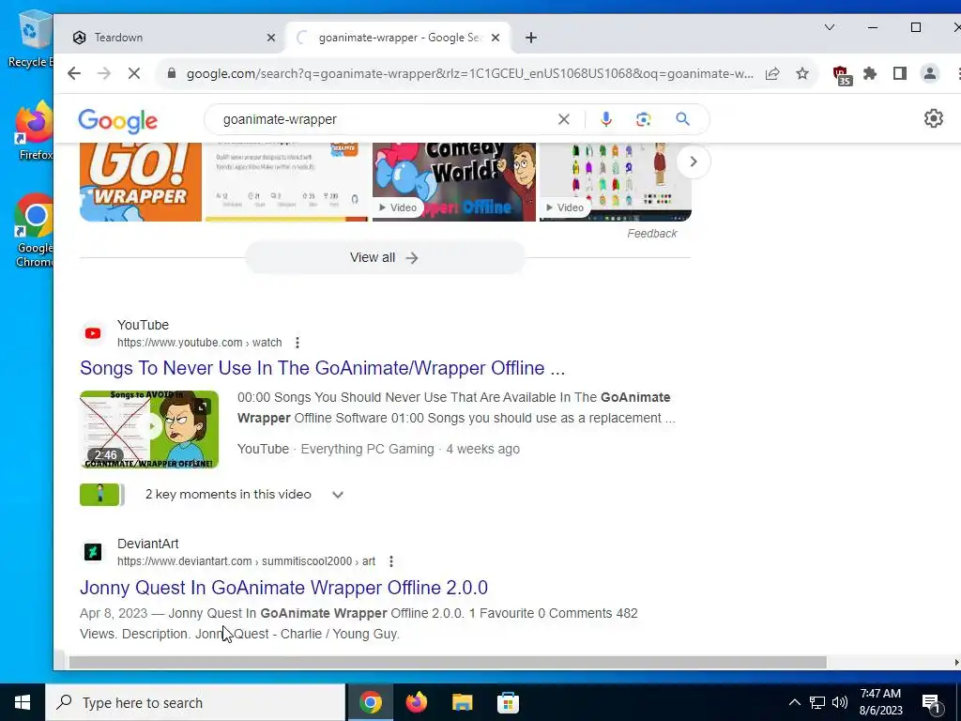This screenshot has height=721, width=961.
Task: Stop loading the page
Action: [x=134, y=73]
